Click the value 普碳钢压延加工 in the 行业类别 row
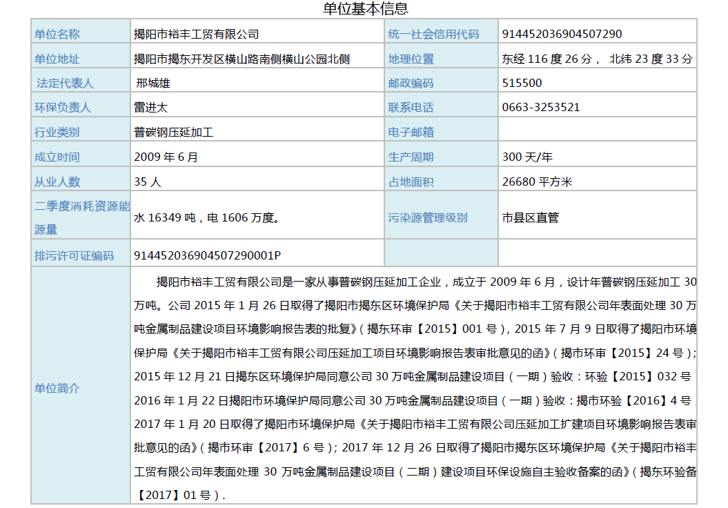728x508 pixels. (x=174, y=133)
